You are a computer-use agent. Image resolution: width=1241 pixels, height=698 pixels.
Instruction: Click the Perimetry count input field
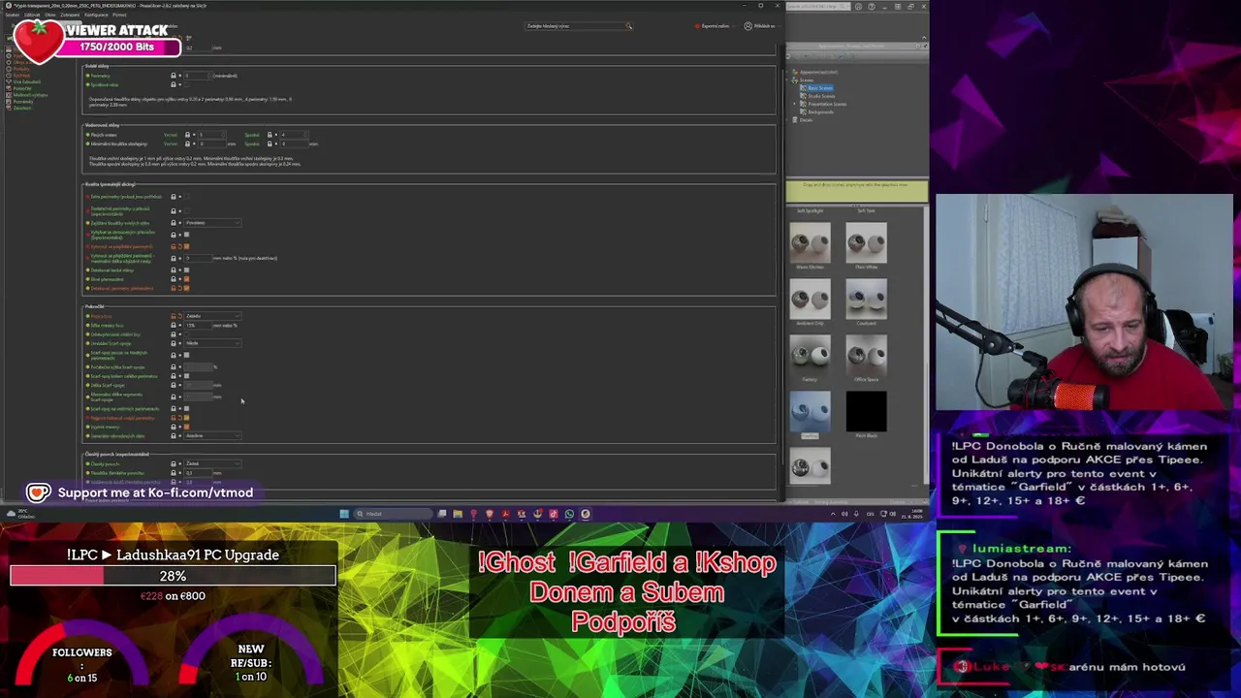(198, 76)
